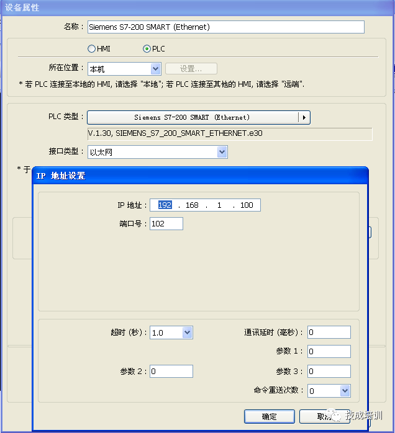Click the second IP octet 168

point(192,205)
